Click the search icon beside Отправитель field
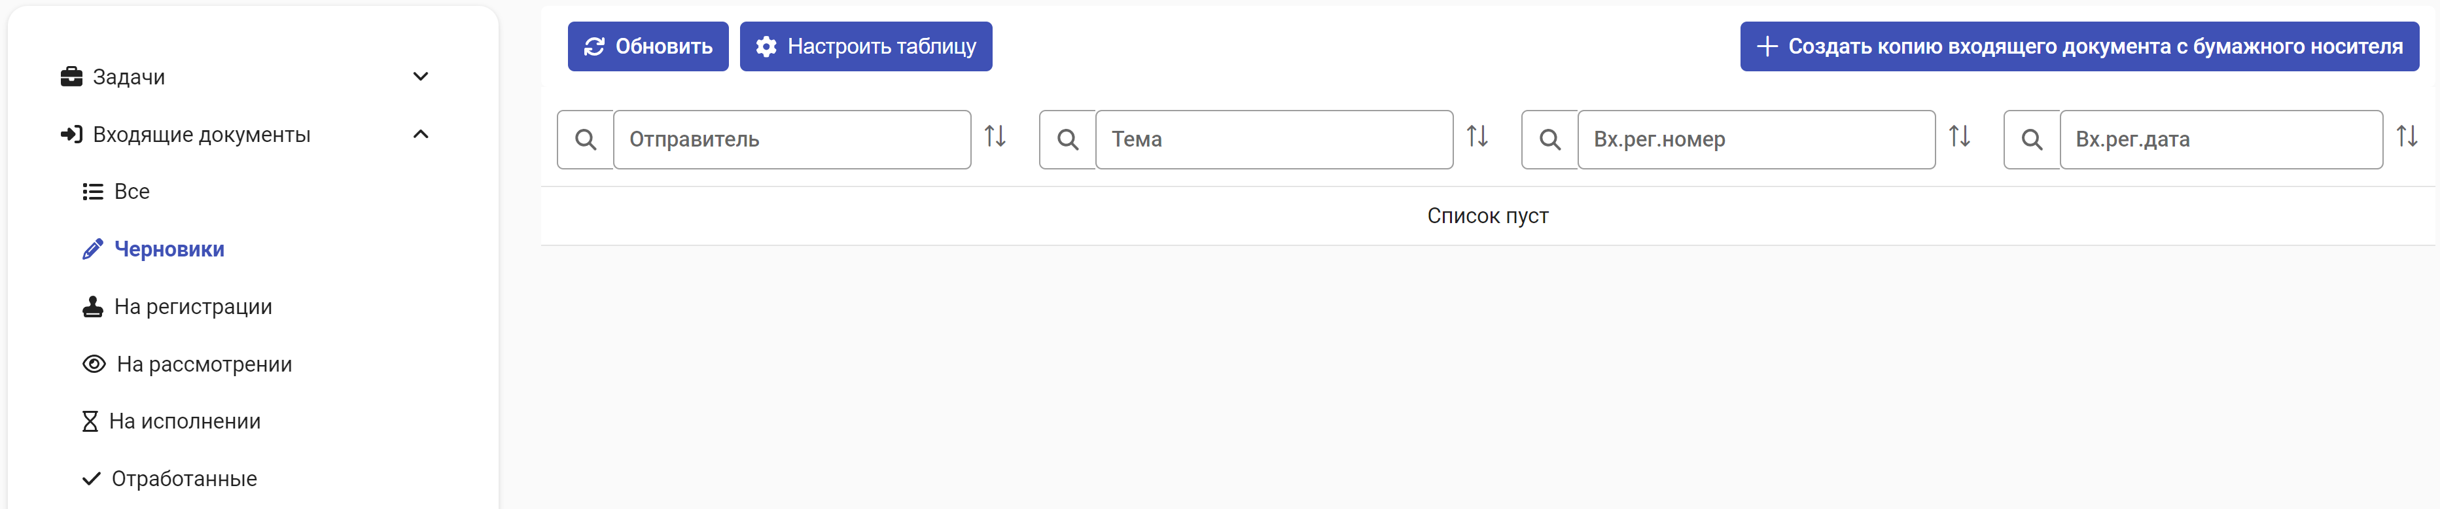The width and height of the screenshot is (2440, 509). 586,139
